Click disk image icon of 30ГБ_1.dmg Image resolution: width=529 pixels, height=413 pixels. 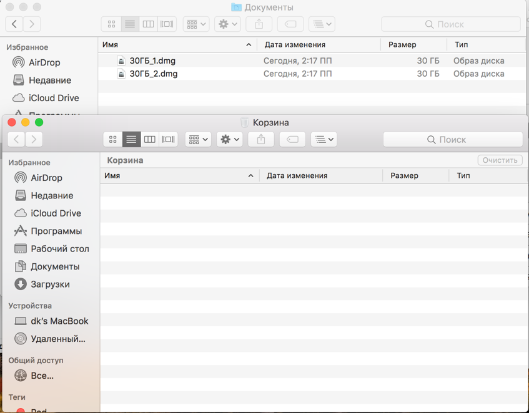click(x=121, y=61)
